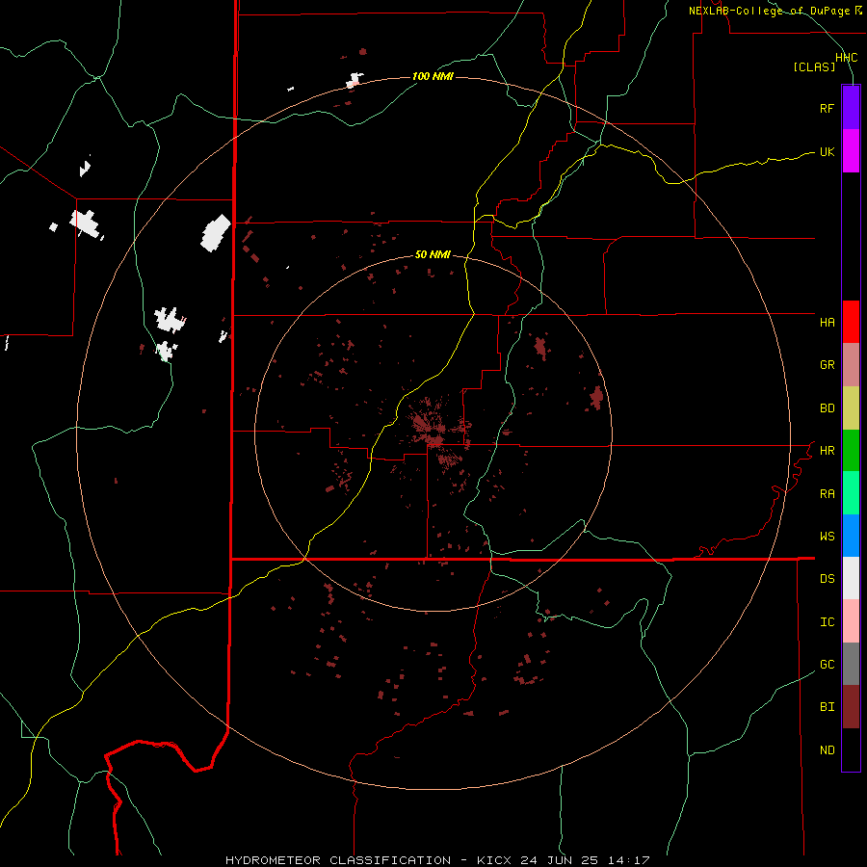Screen dimensions: 867x867
Task: Click the HR legend label
Action: [x=827, y=451]
